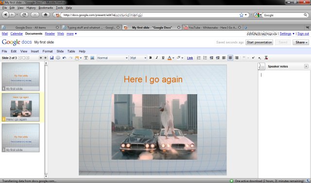Open the Calendar link

(17, 33)
